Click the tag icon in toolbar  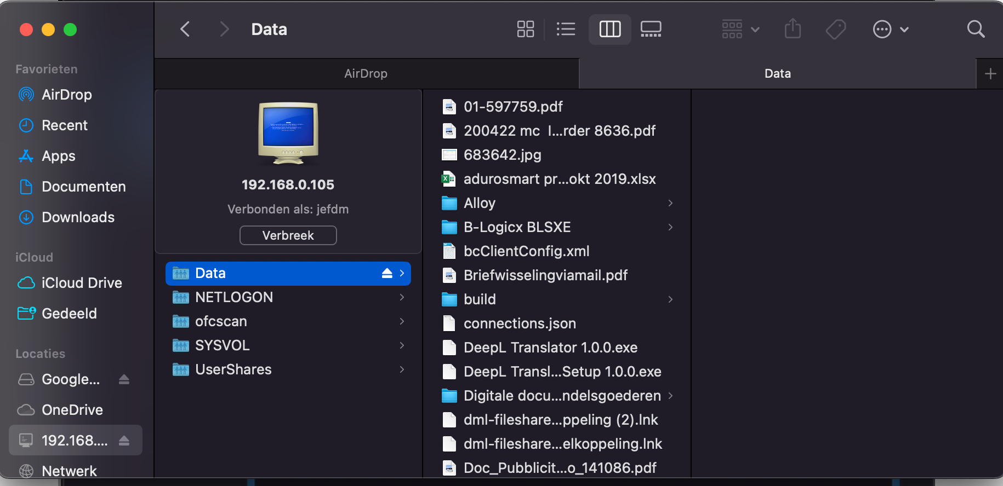[x=835, y=29]
